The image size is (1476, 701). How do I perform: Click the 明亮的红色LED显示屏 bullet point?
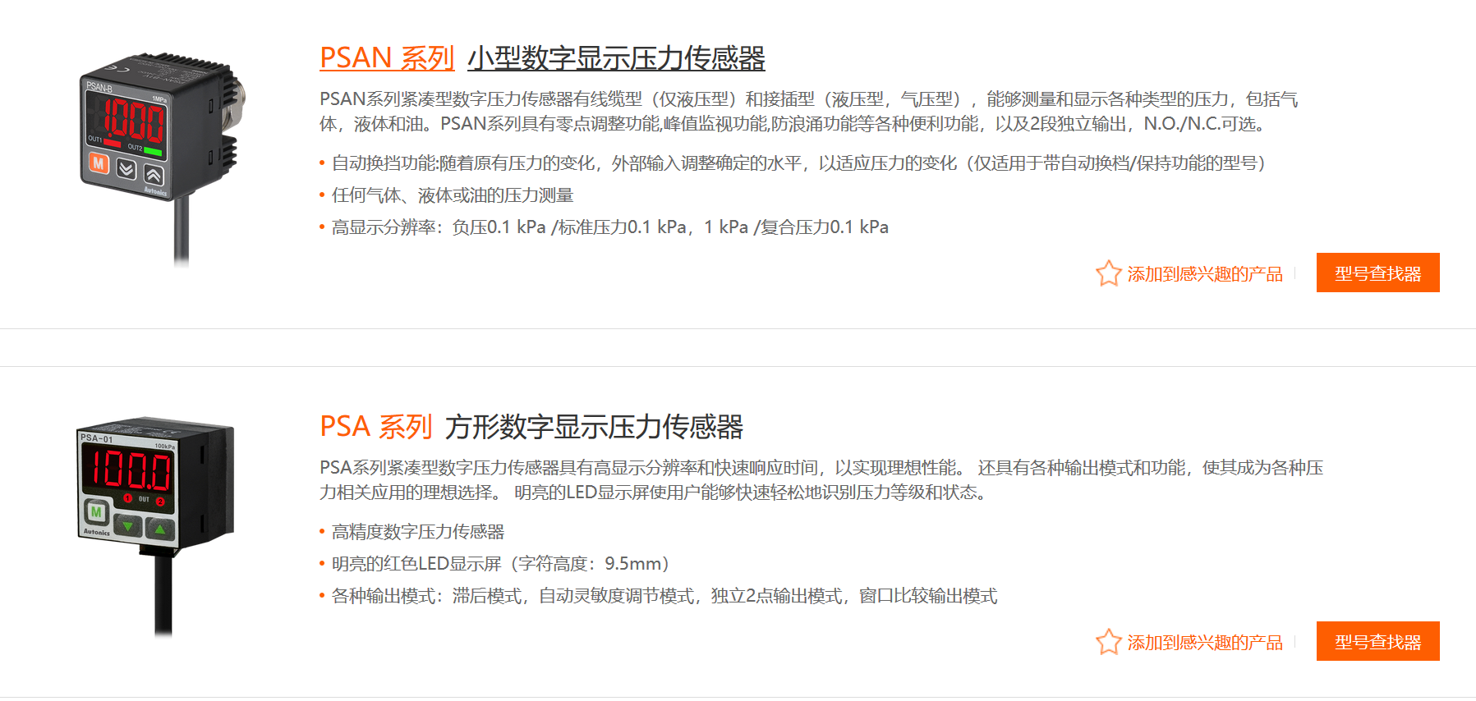pyautogui.click(x=500, y=564)
